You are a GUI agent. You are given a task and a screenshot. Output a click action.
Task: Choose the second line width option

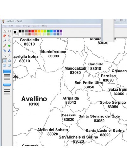tap(7, 87)
